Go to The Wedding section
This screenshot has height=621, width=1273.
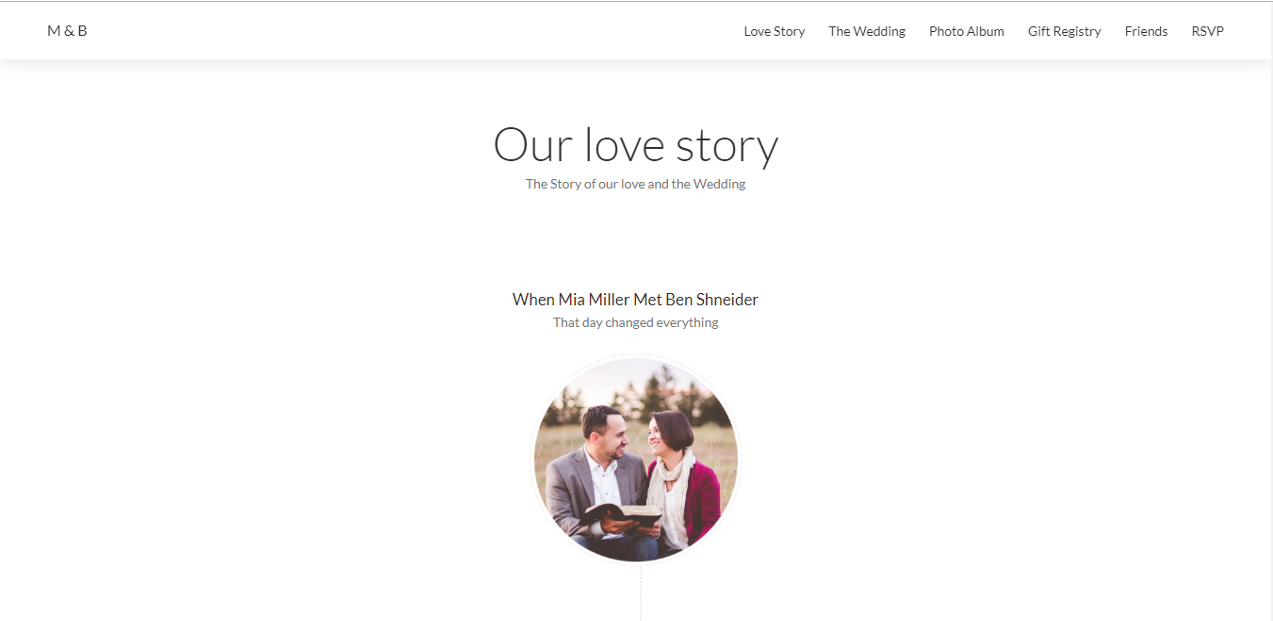pos(867,31)
